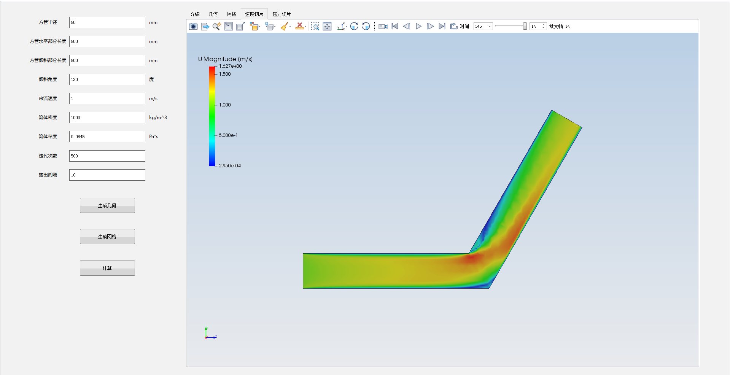730x375 pixels.
Task: Click the 方管倾斜部分长度 input field
Action: coord(107,60)
